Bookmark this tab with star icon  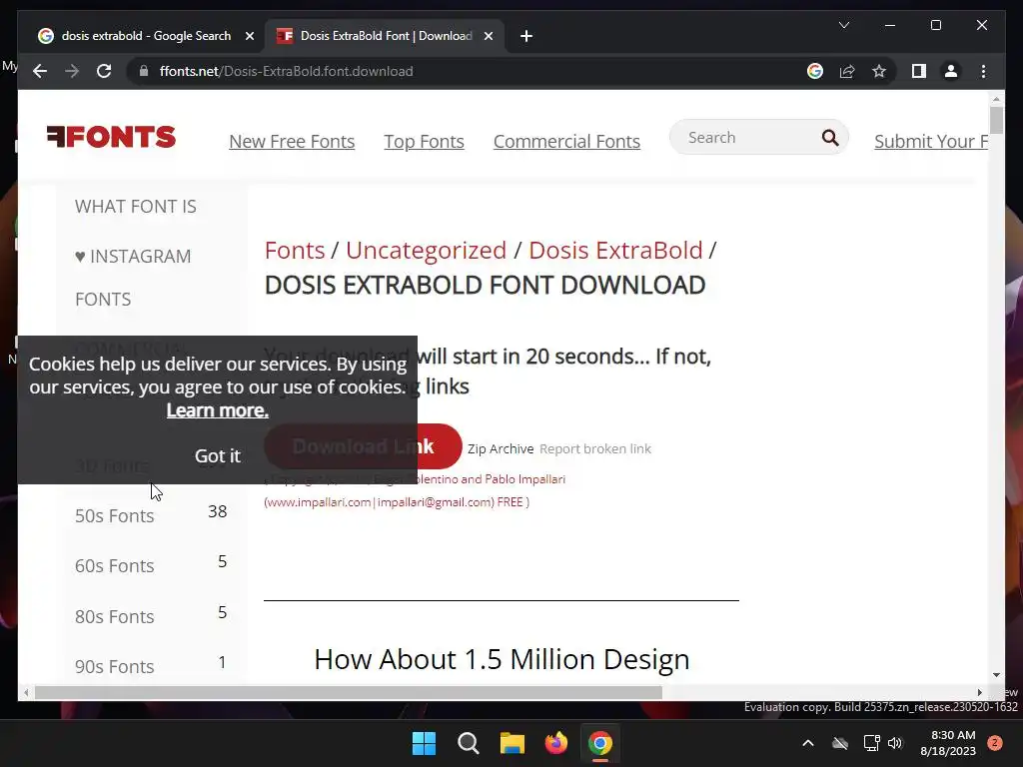point(879,71)
